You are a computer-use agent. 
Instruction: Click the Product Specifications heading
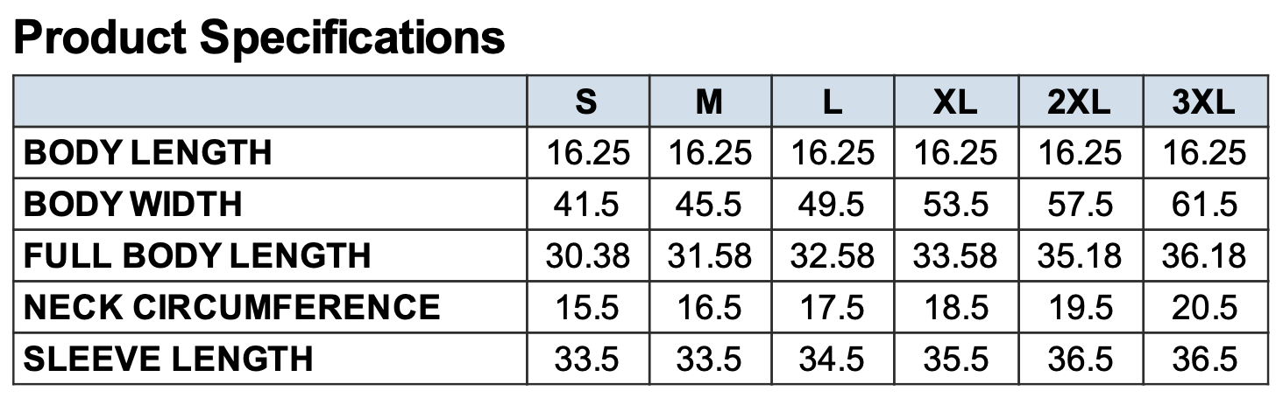pyautogui.click(x=259, y=37)
